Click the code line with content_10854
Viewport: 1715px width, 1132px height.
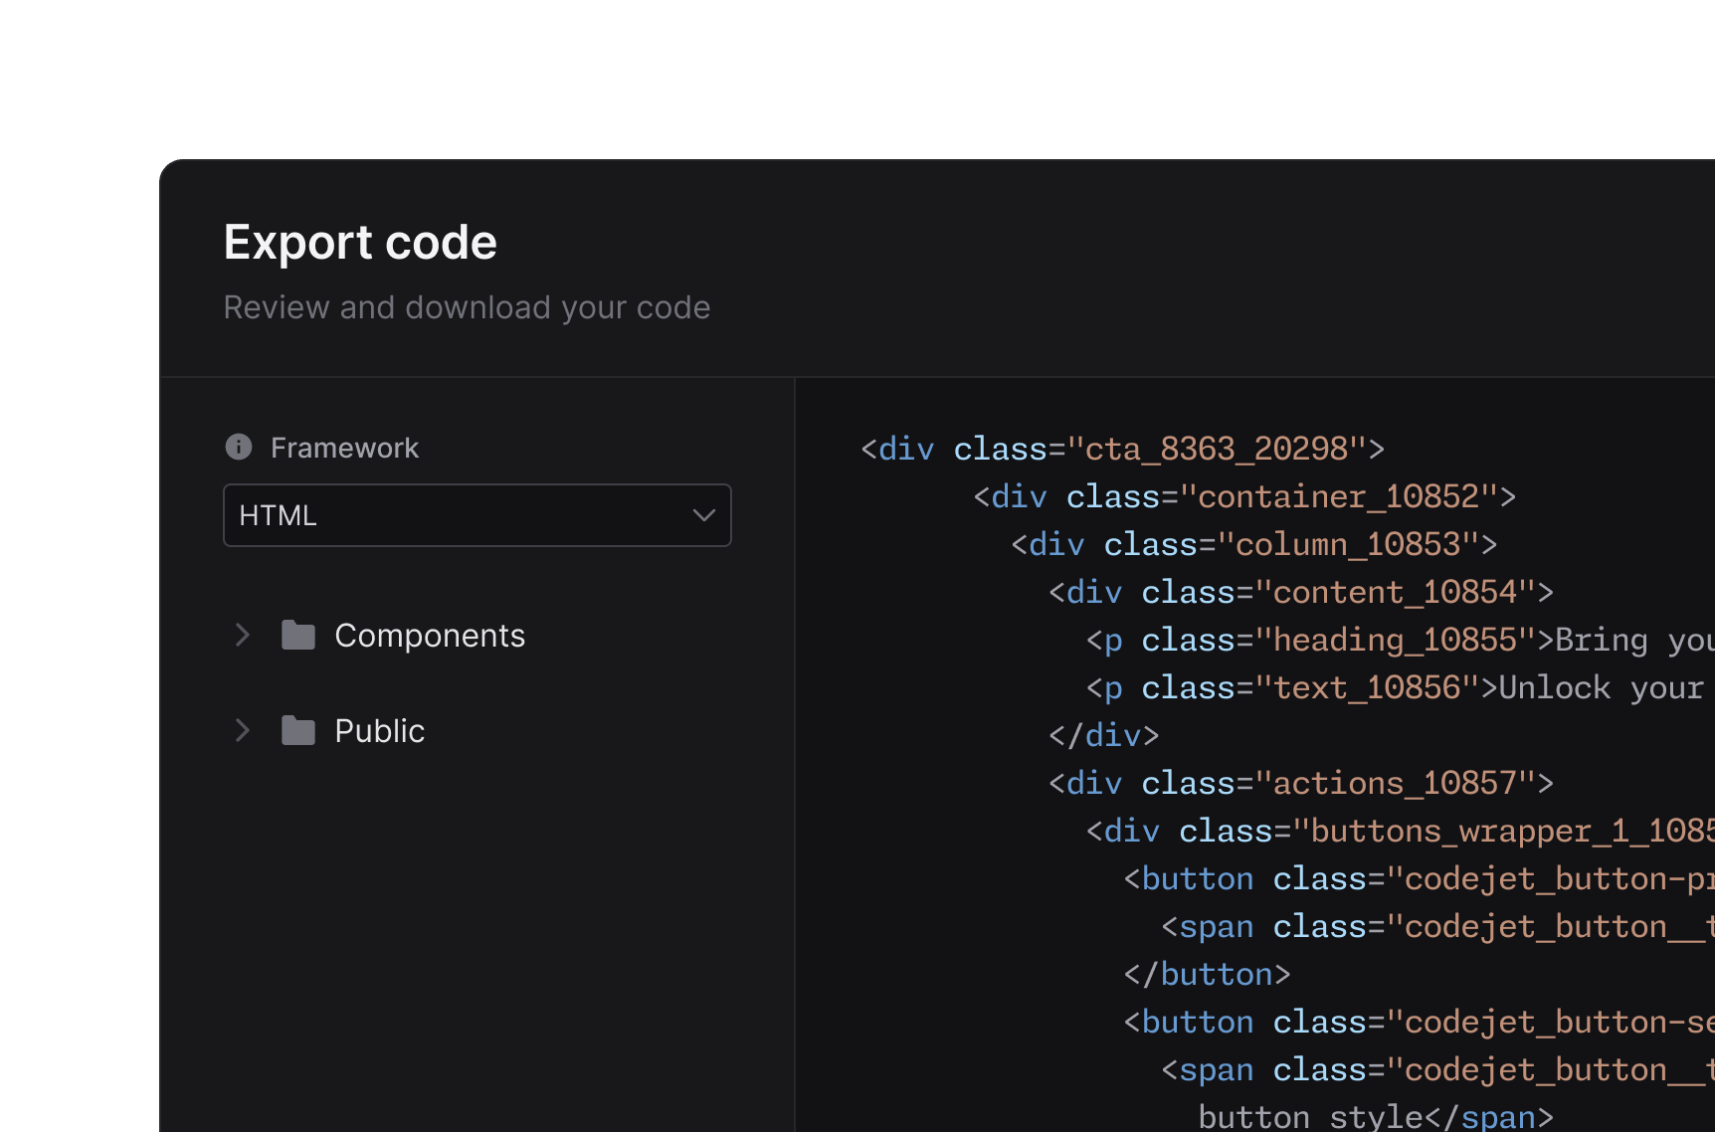(1300, 592)
